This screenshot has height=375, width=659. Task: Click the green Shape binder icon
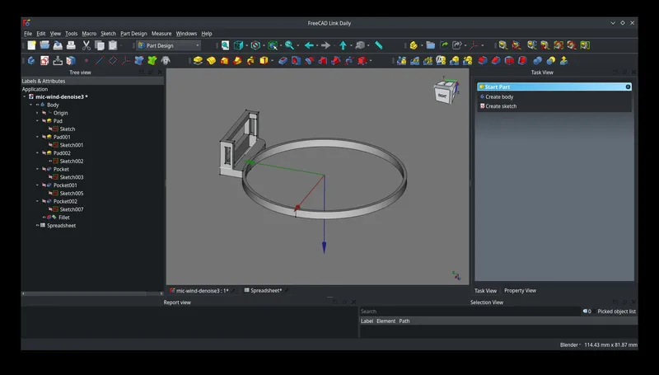coord(152,61)
